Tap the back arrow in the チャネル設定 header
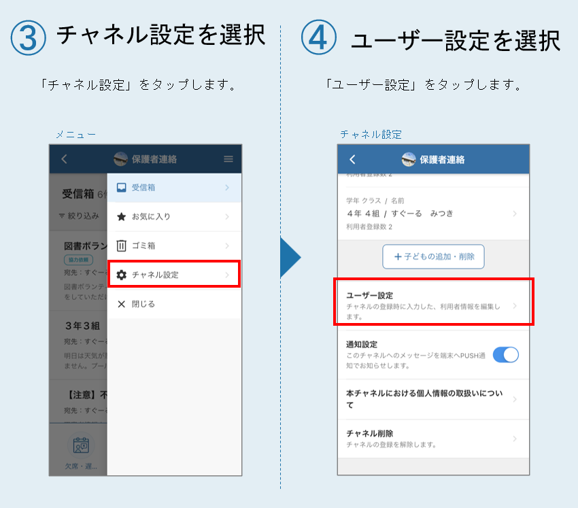Screen dimensions: 578x508 [x=352, y=159]
